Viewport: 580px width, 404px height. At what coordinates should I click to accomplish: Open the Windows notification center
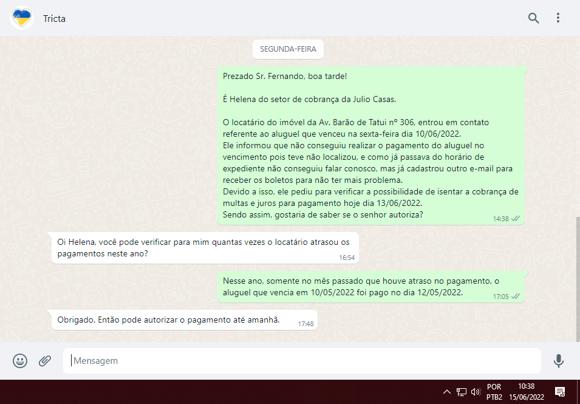point(560,392)
